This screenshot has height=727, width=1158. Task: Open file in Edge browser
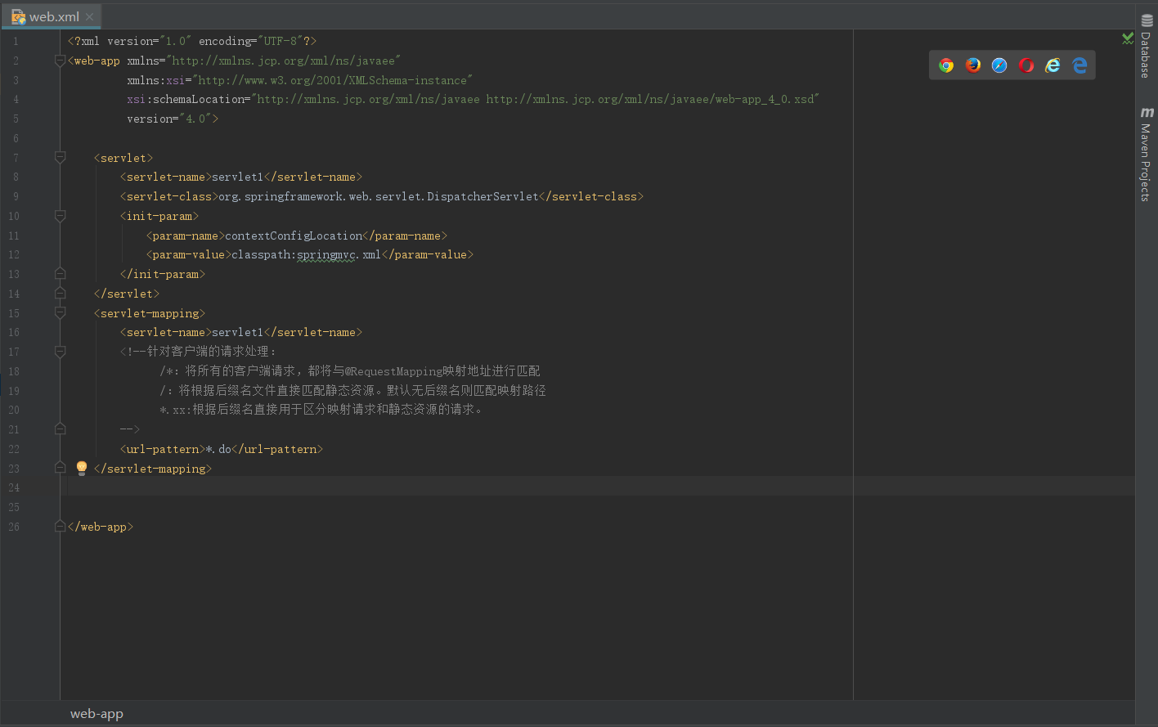[x=1079, y=65]
